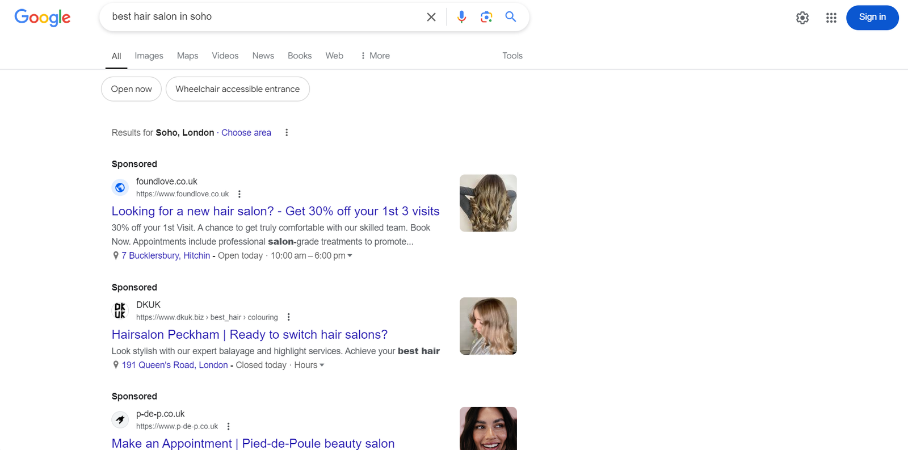Click the https://www.p-de-p.co.uk URL text
908x450 pixels.
tap(177, 426)
